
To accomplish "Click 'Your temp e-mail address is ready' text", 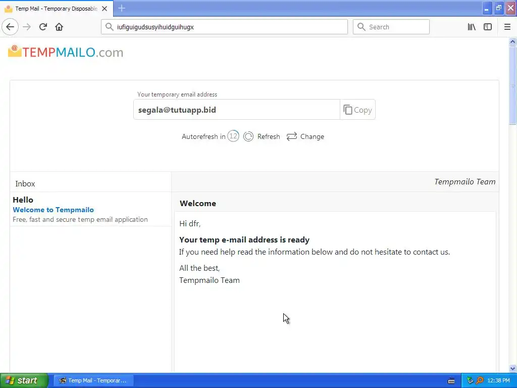I will pos(244,240).
